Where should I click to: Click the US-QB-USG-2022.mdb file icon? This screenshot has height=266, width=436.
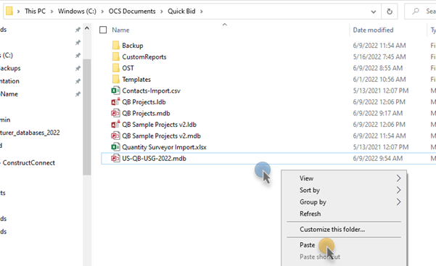[115, 158]
